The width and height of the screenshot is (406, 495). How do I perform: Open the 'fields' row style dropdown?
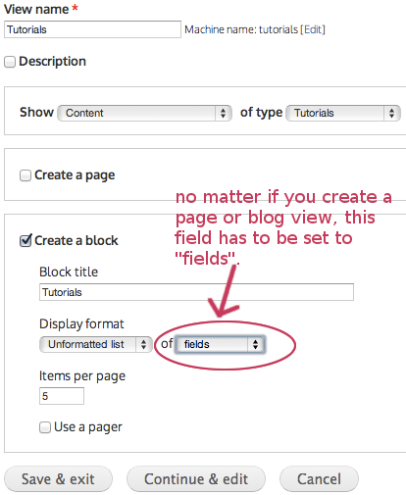pyautogui.click(x=221, y=344)
